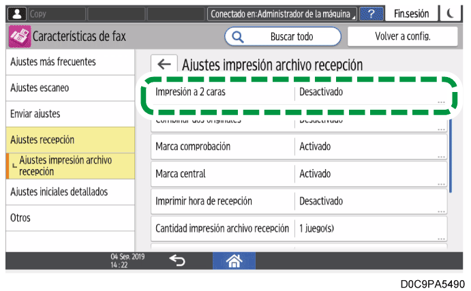Screen dimensions: 471x291
Task: Toggle Marca central setting
Action: coord(299,174)
